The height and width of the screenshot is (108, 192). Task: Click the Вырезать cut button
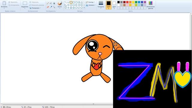click(x=13, y=2)
